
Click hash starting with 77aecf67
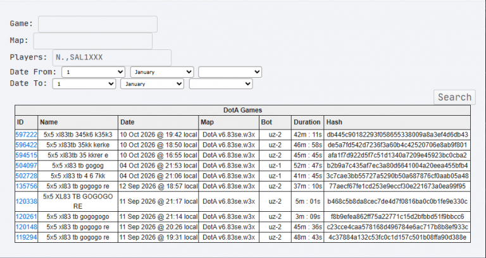(x=397, y=186)
